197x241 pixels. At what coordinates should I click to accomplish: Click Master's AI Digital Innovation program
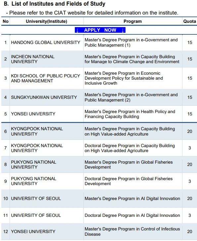click(132, 199)
